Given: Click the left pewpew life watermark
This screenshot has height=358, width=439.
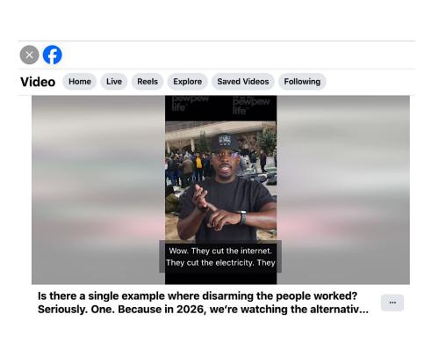Looking at the screenshot, I should (x=191, y=103).
